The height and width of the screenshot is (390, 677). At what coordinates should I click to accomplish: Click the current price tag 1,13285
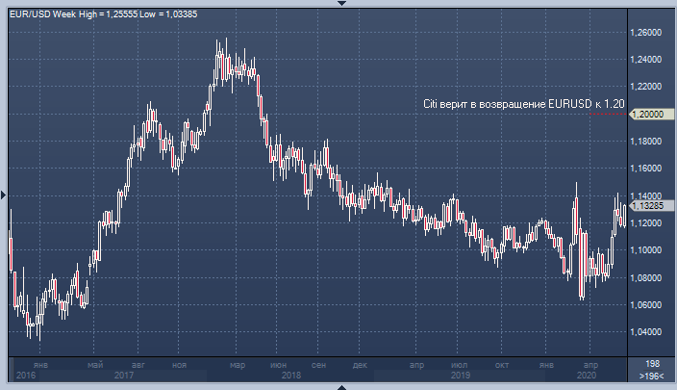pyautogui.click(x=651, y=205)
